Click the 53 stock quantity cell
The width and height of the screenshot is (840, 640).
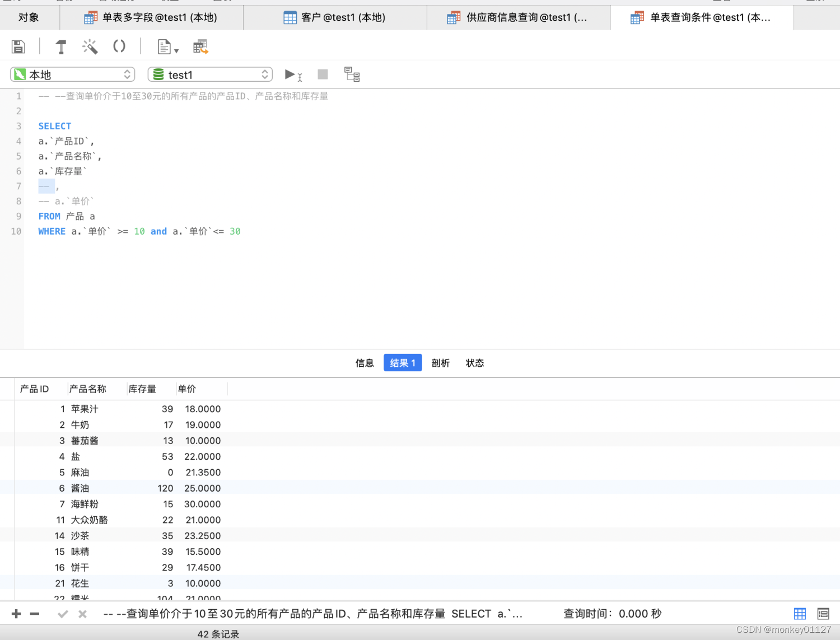(151, 456)
